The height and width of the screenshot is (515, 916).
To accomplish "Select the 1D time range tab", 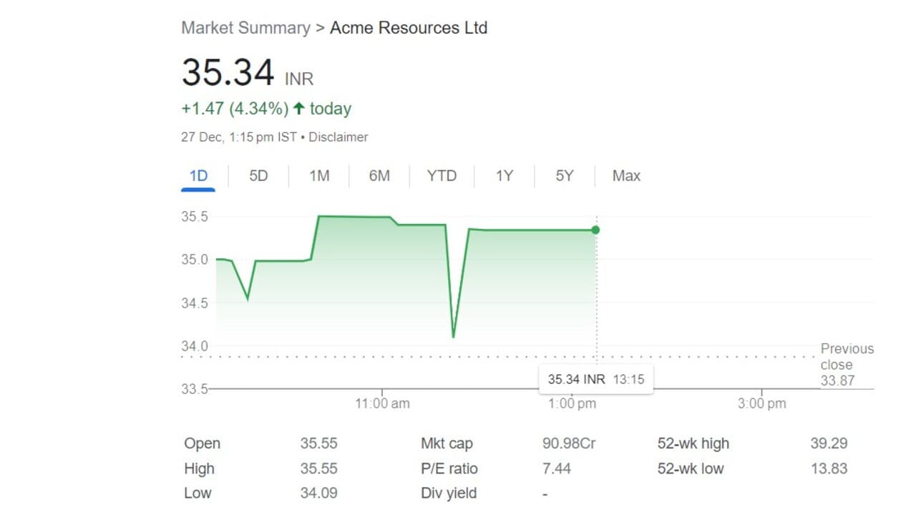I will [198, 176].
